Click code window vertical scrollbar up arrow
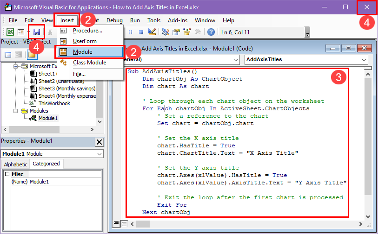The height and width of the screenshot is (234, 378). click(368, 74)
